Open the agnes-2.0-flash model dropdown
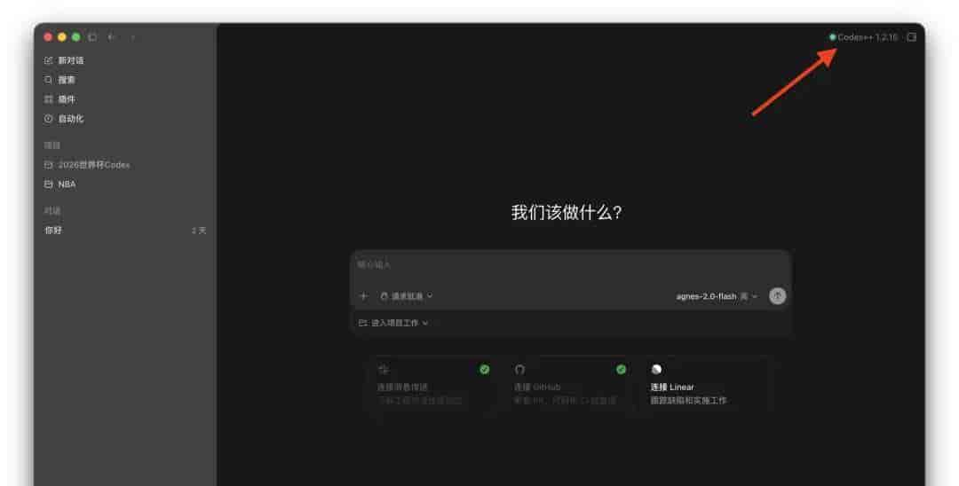 point(717,296)
